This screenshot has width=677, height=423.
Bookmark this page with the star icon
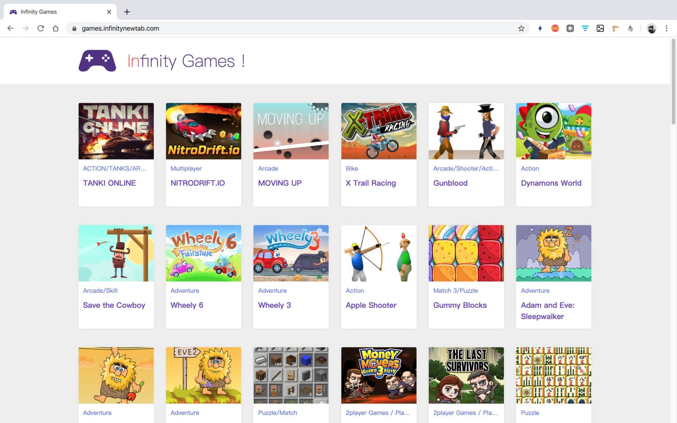521,28
